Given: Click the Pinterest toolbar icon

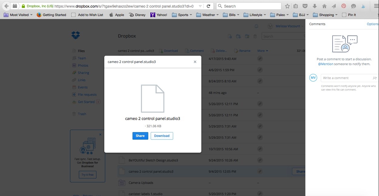Looking at the screenshot, I should coord(344,6).
